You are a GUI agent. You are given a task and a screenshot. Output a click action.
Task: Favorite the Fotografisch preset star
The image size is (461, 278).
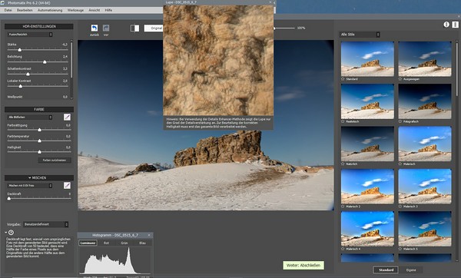tap(400, 121)
